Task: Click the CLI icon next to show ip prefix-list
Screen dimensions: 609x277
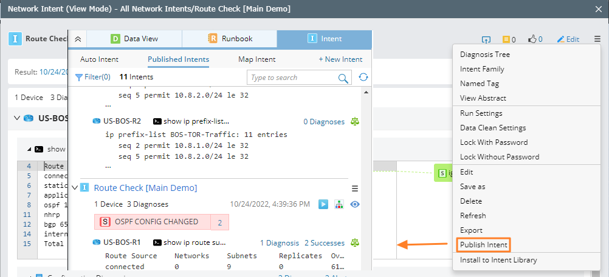Action: (157, 121)
